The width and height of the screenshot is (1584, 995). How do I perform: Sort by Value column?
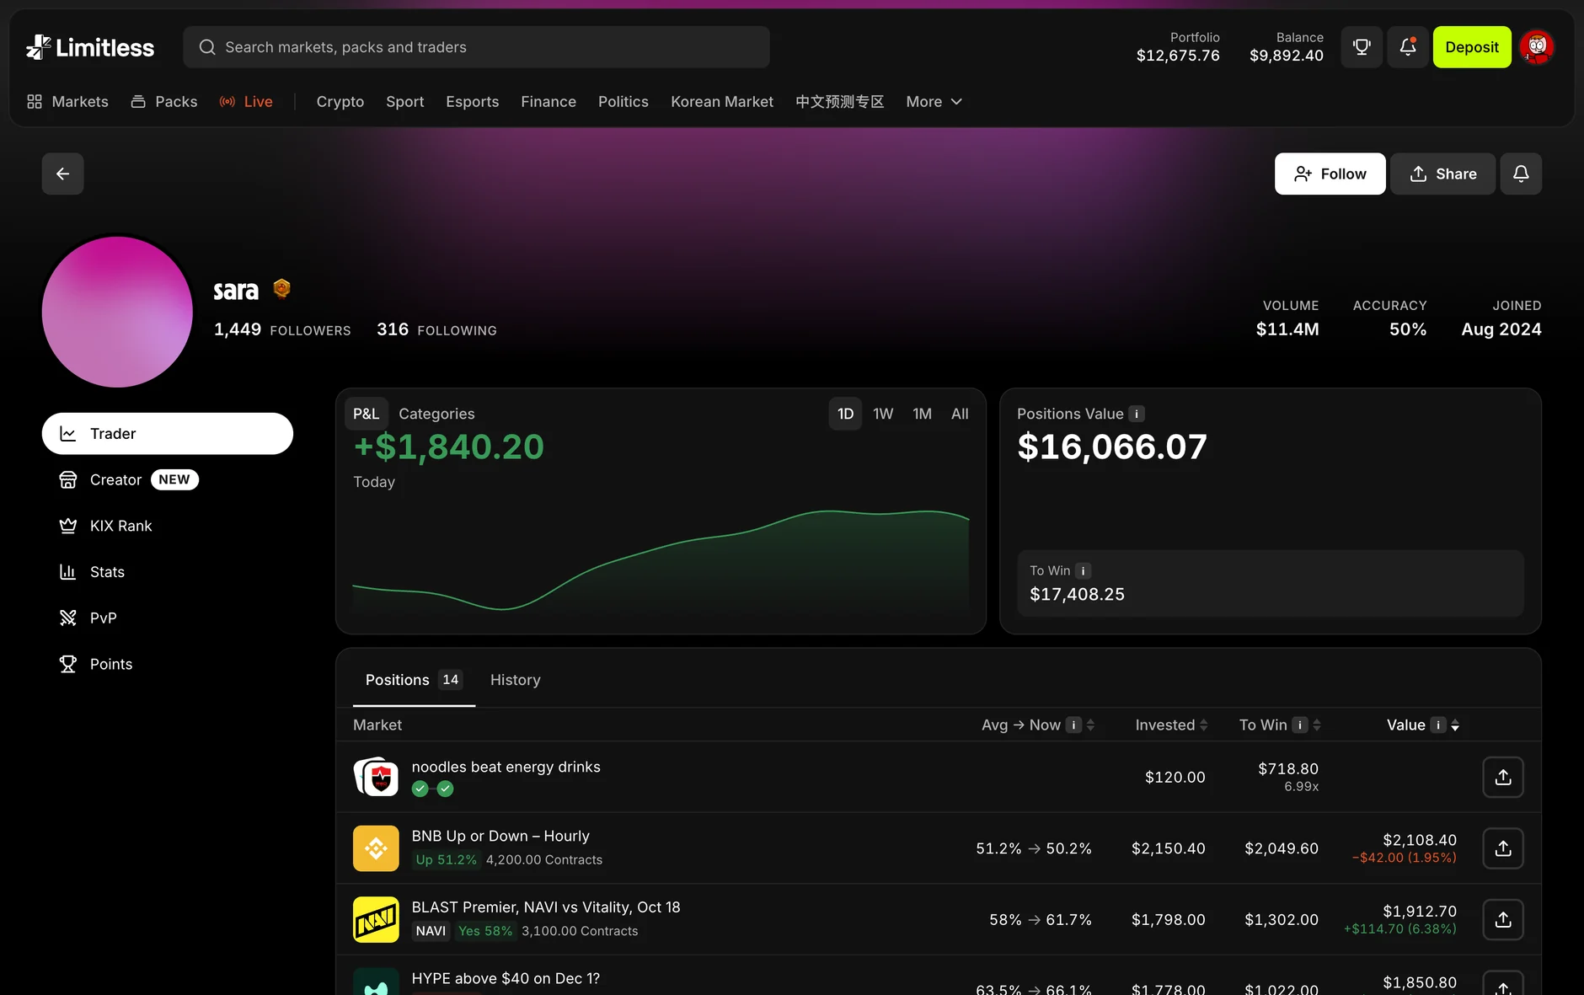[x=1455, y=725]
